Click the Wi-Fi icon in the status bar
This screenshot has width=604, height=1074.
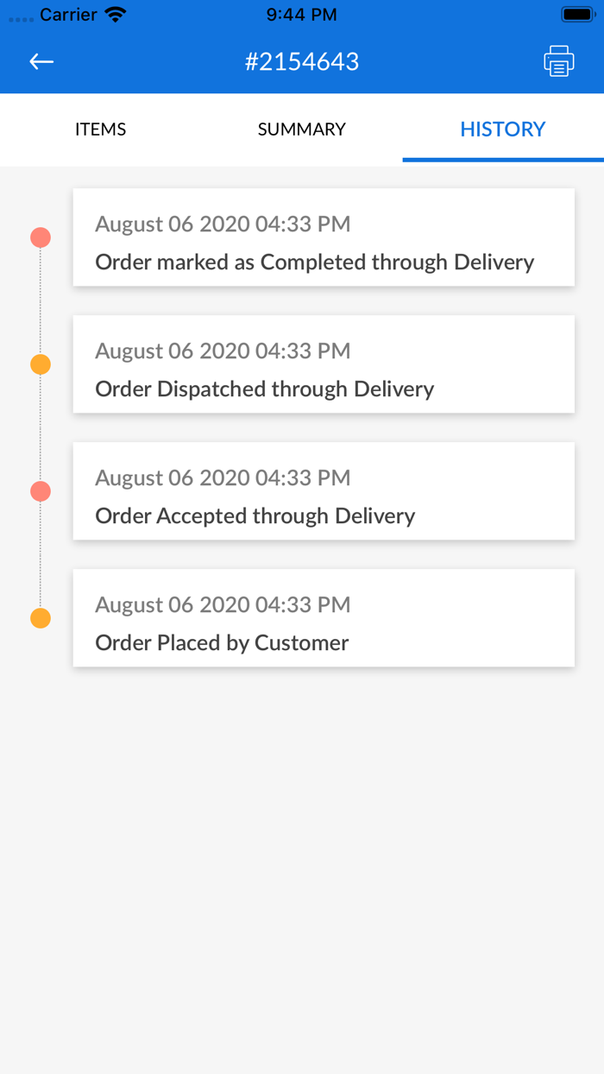pyautogui.click(x=116, y=13)
